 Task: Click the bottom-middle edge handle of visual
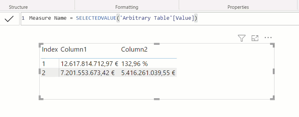click(x=156, y=99)
